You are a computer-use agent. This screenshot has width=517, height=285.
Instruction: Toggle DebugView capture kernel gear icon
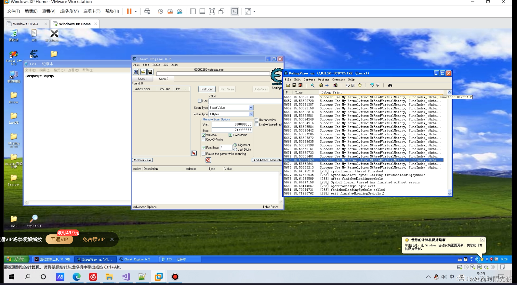click(321, 85)
